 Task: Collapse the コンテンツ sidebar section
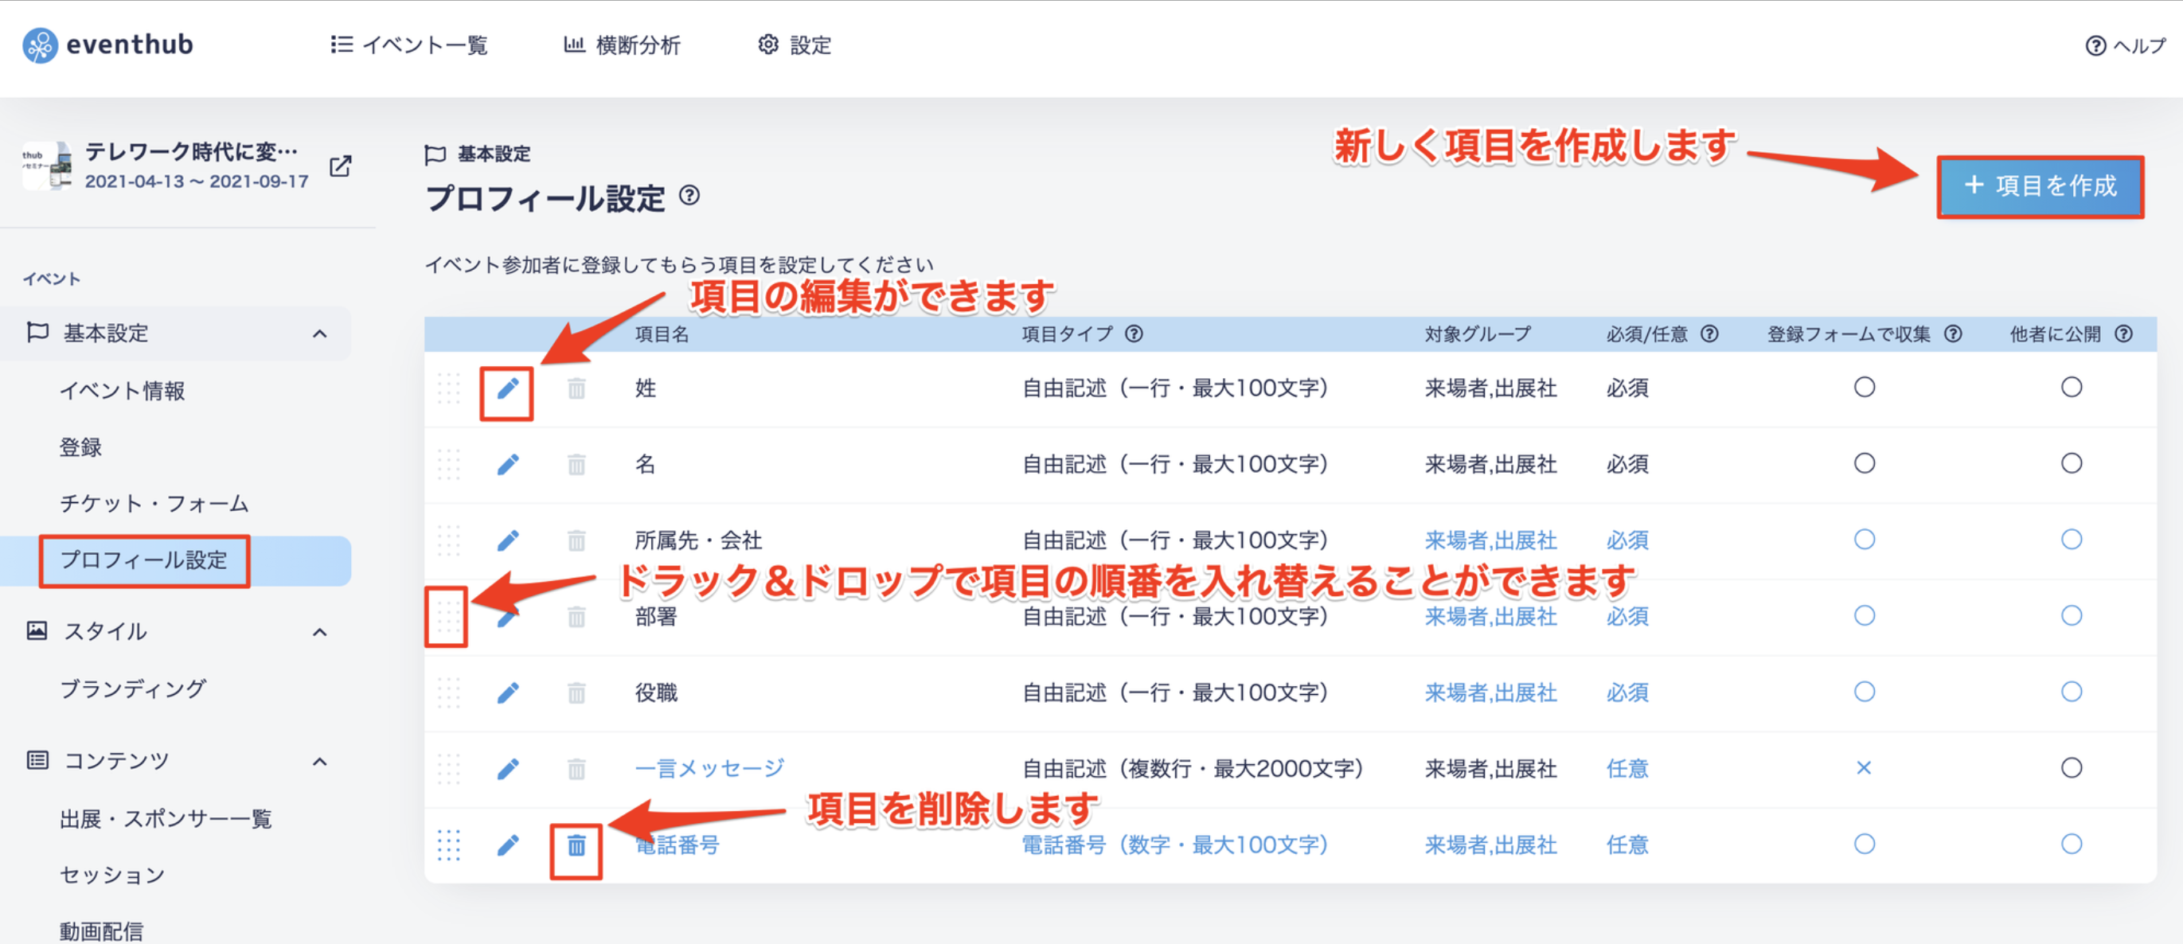[x=319, y=762]
